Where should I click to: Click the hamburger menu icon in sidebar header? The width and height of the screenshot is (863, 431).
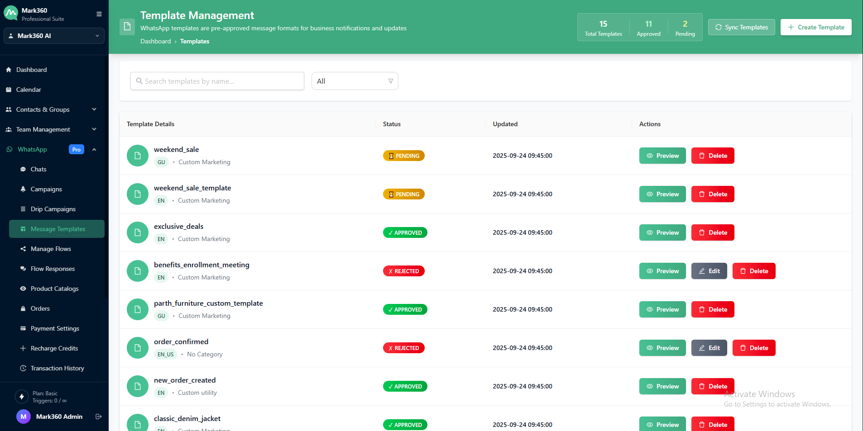[99, 14]
